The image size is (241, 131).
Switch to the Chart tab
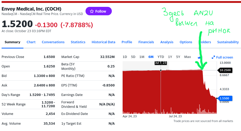coord(31,42)
